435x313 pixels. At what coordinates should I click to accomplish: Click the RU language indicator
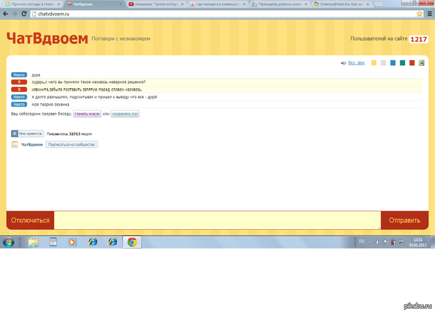click(x=362, y=241)
